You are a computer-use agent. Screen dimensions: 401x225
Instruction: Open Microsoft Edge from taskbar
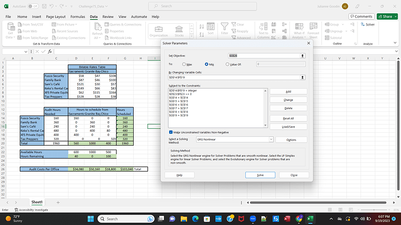[195, 219]
